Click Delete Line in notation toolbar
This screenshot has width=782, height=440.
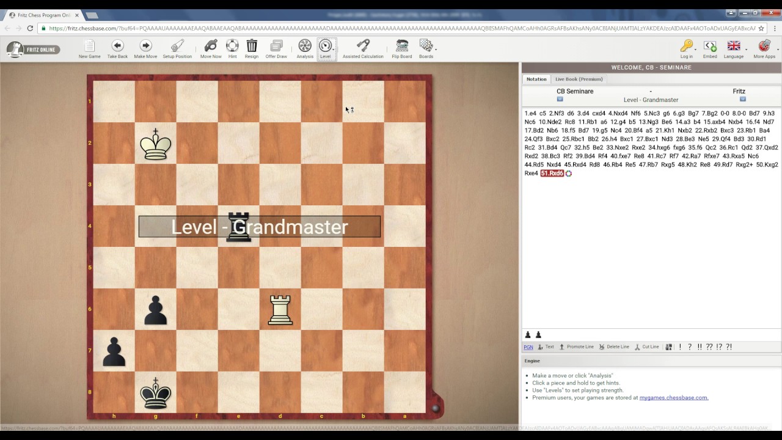pyautogui.click(x=614, y=347)
